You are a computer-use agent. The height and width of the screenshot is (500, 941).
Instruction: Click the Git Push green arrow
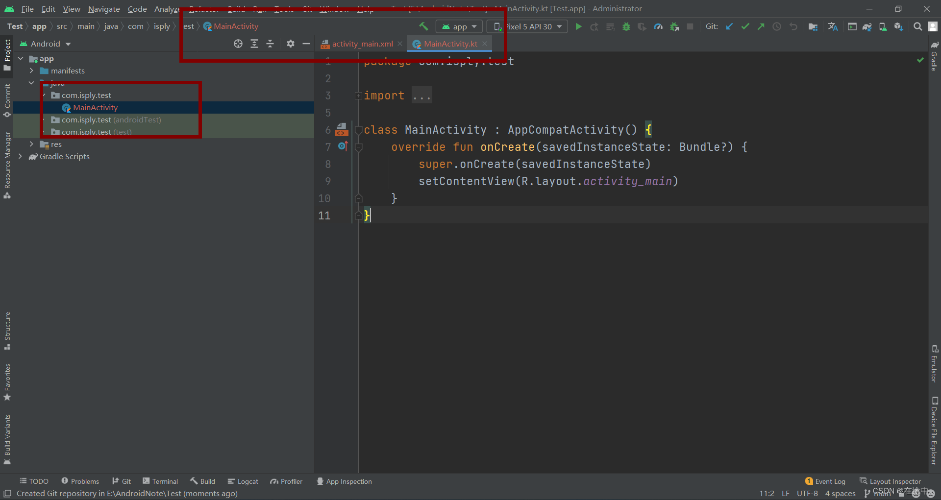pos(761,26)
